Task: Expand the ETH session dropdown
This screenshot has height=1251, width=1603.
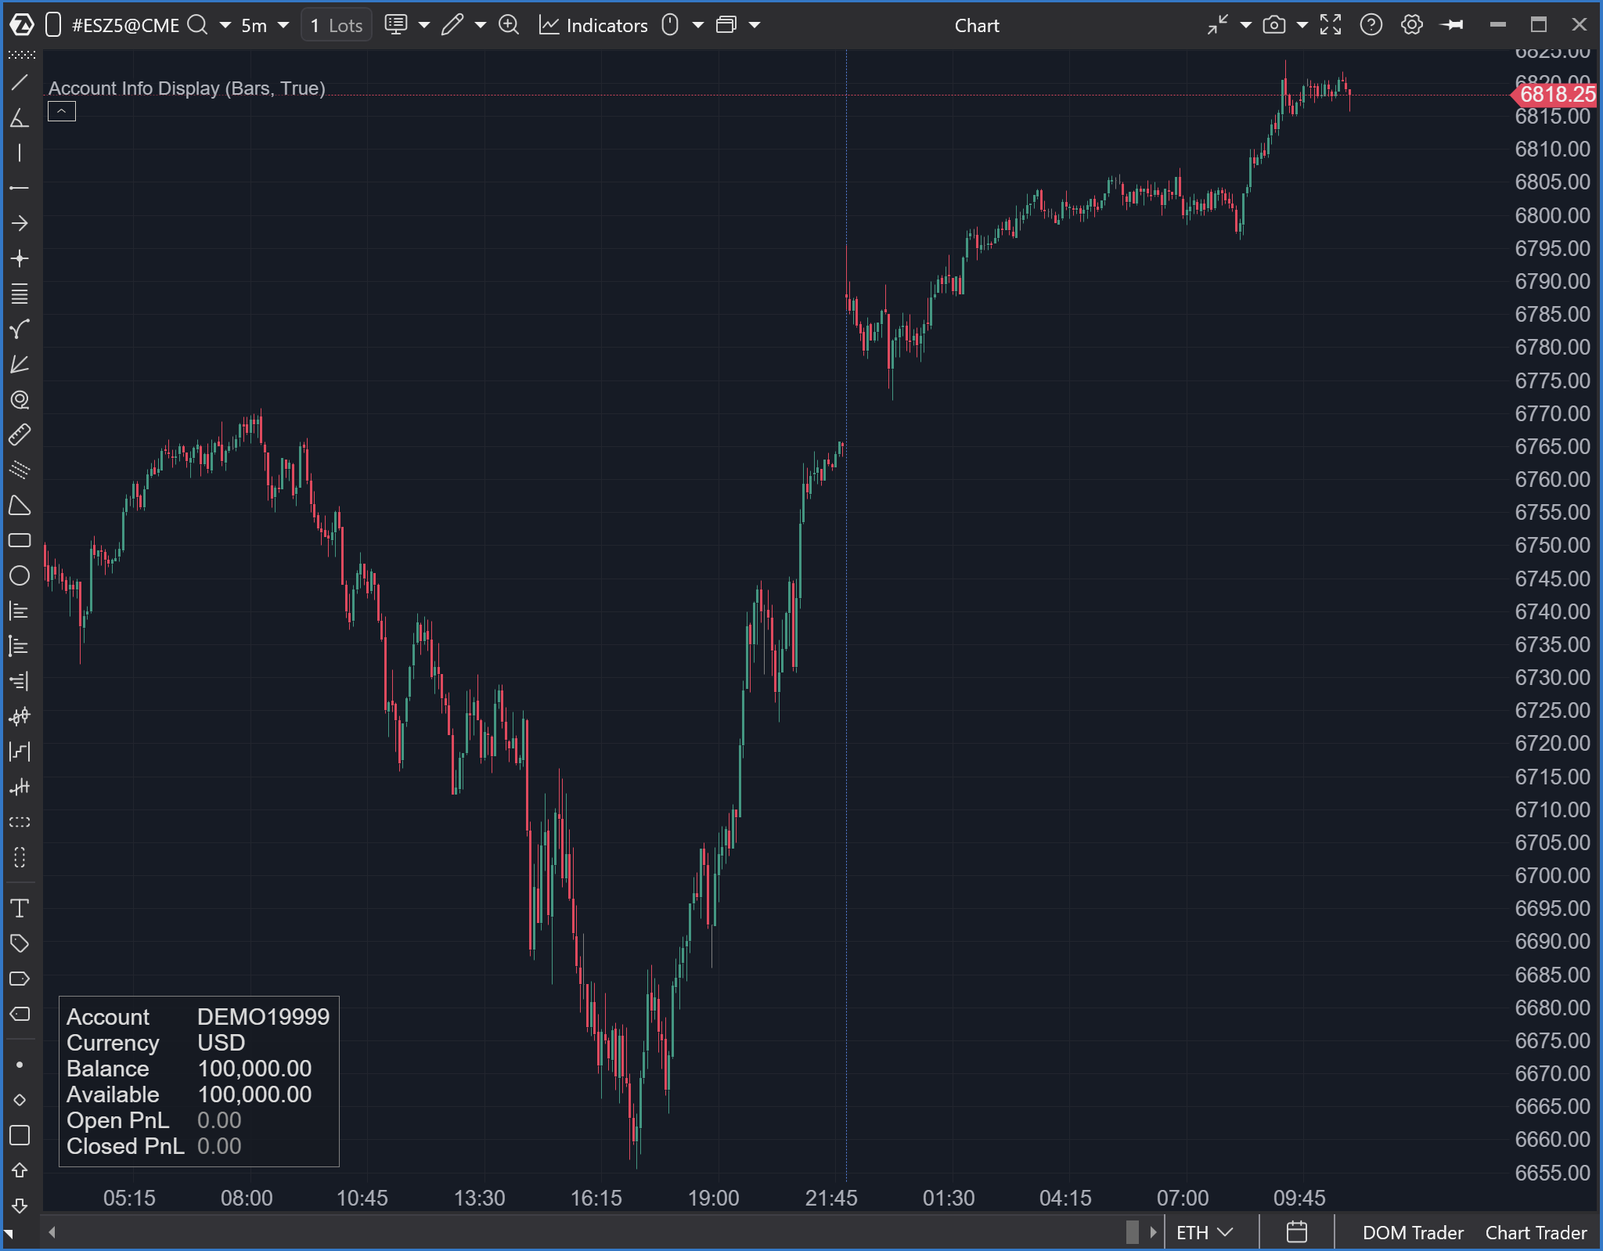Action: pos(1205,1233)
